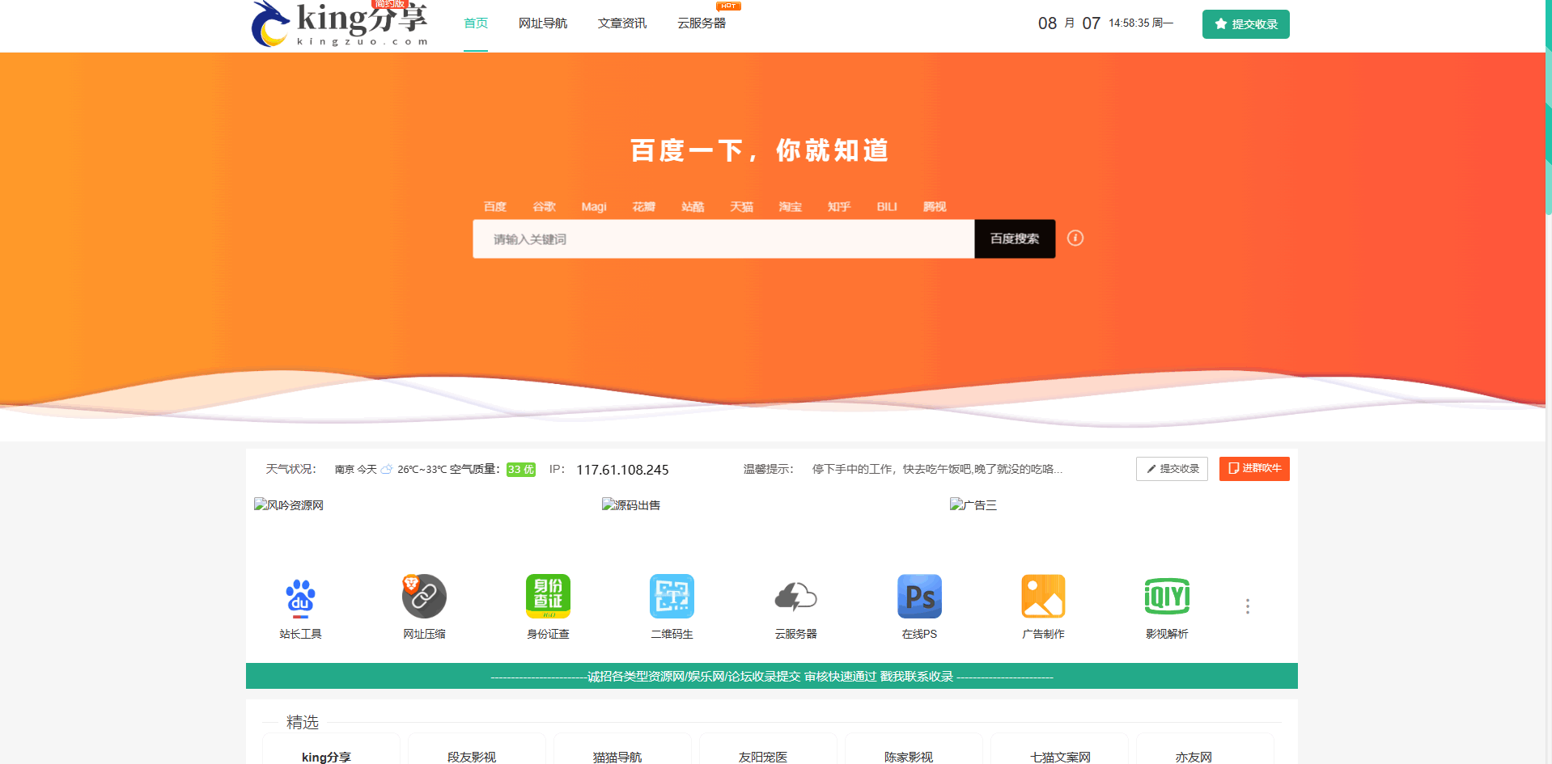Open the 亦友网 site card

[x=1205, y=750]
